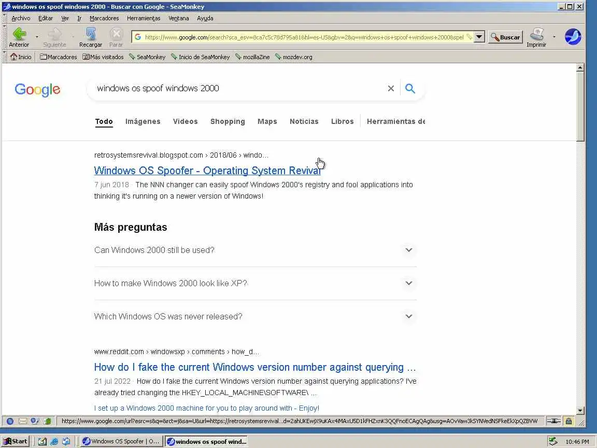
Task: Open Herramientas de búsqueda options
Action: pyautogui.click(x=396, y=121)
